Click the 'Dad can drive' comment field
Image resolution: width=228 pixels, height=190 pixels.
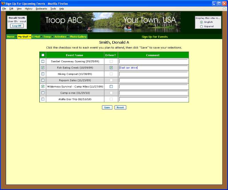(x=153, y=68)
